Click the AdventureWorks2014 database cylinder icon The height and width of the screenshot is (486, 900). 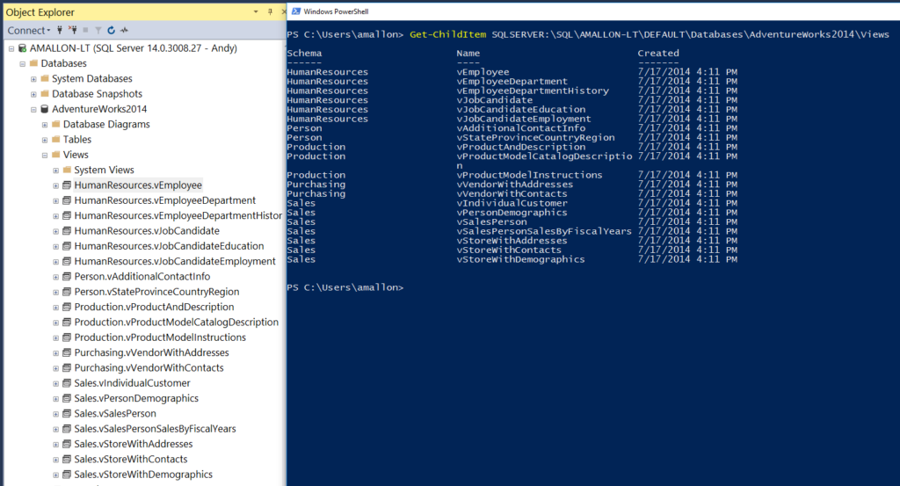tap(44, 109)
